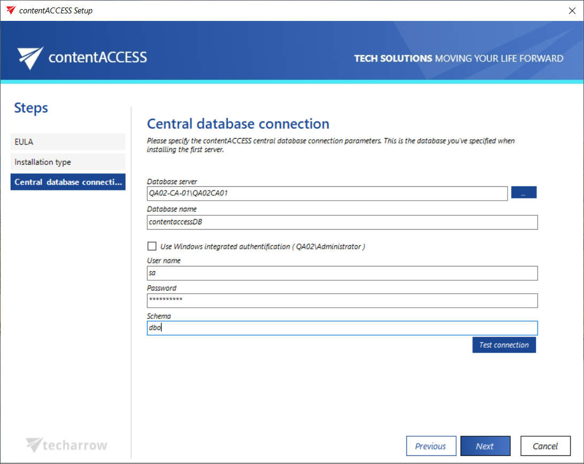Click the techarrow logo at bottom left
The image size is (584, 464).
67,445
